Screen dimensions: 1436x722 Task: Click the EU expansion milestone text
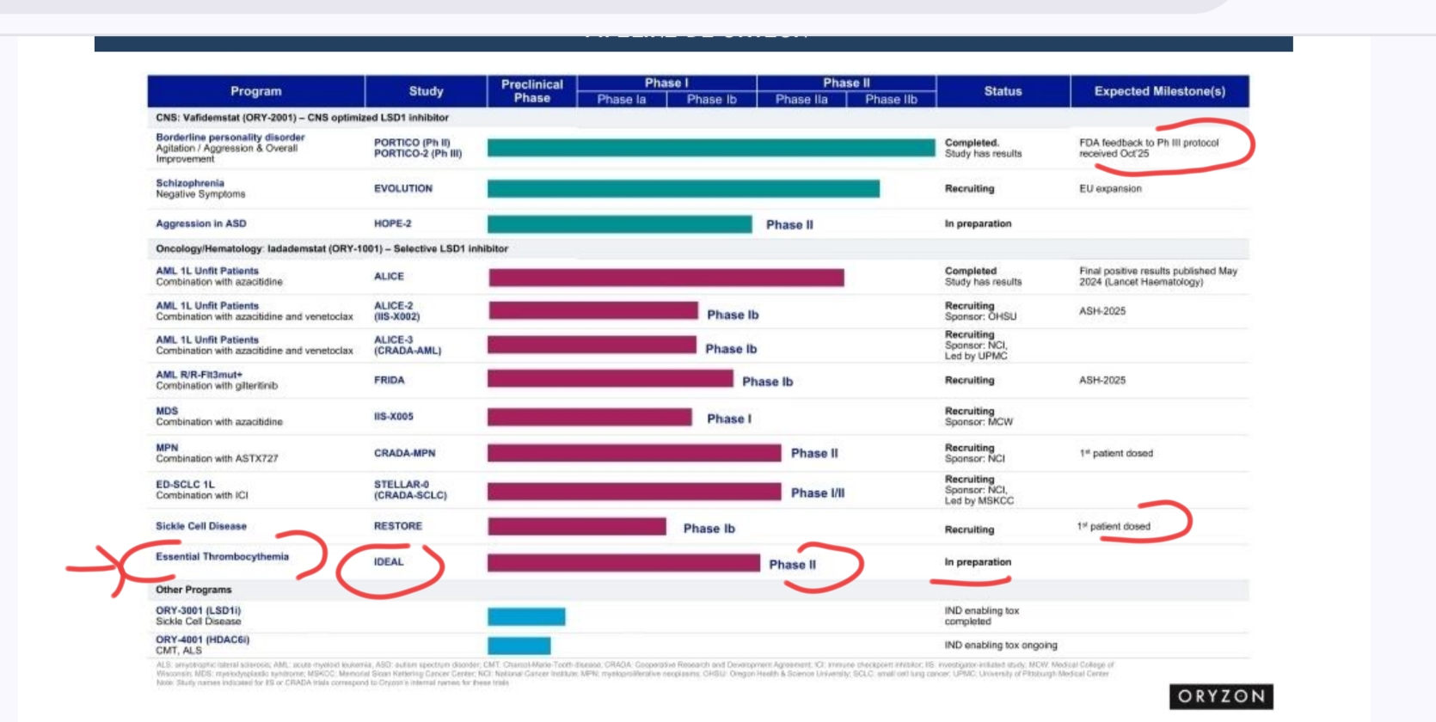[x=1111, y=188]
